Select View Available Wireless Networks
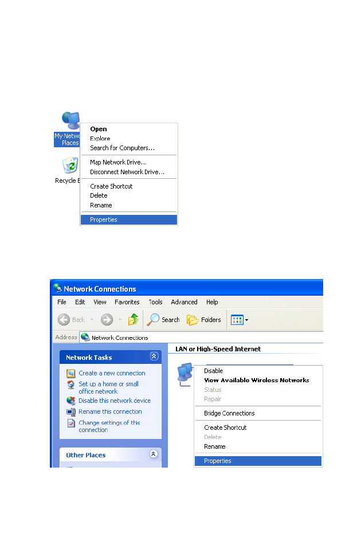This screenshot has width=361, height=557. pyautogui.click(x=257, y=381)
